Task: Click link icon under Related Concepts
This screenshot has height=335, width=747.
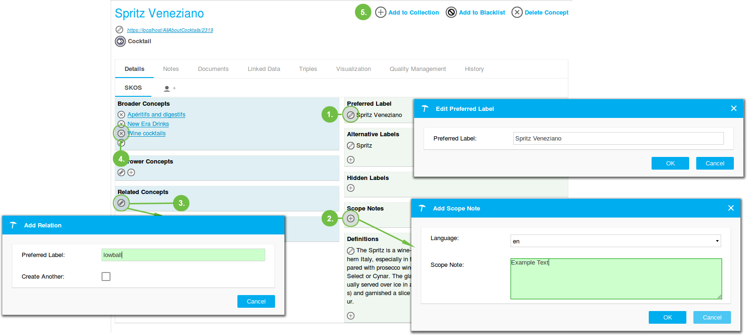Action: (121, 203)
